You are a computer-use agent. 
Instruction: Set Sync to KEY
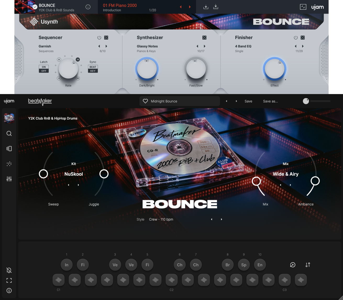coord(93,71)
